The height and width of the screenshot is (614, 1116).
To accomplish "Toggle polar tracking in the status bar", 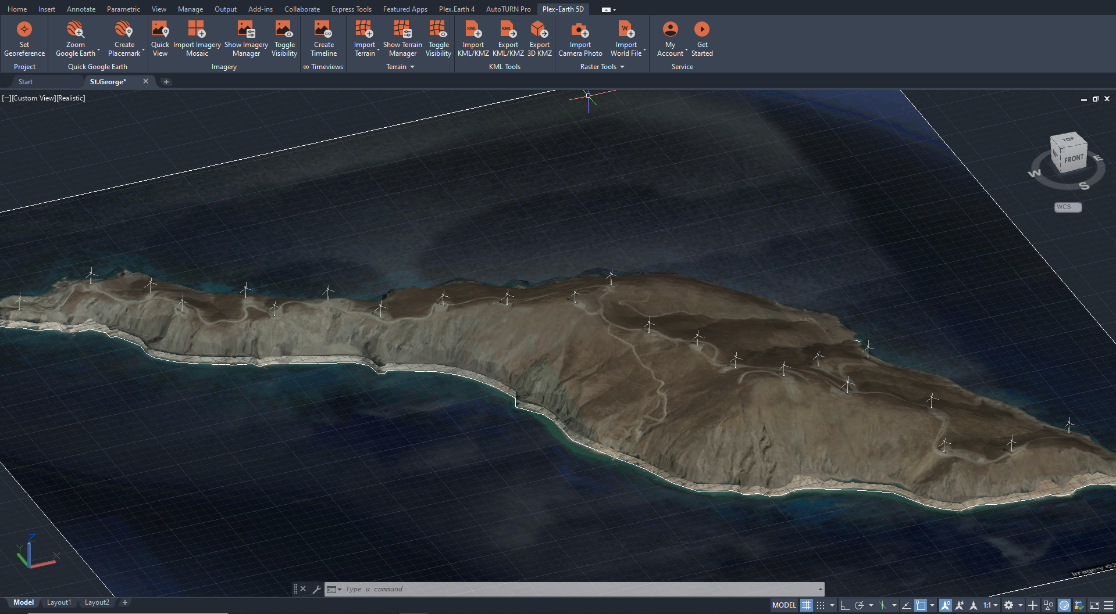I will point(859,605).
